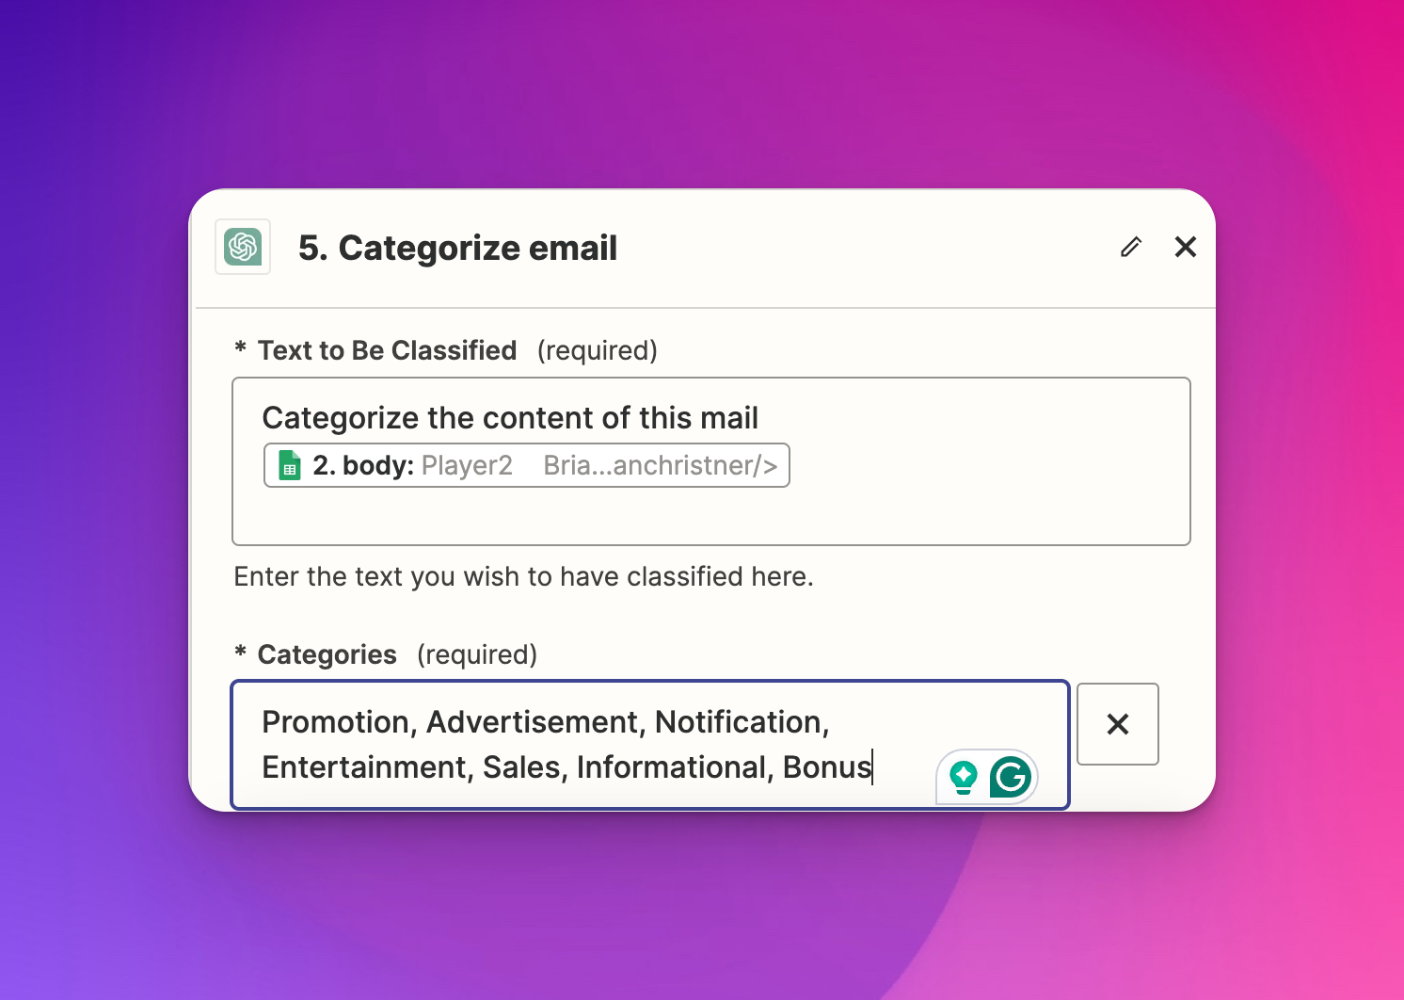Remove the Categories entry with X button
The height and width of the screenshot is (1000, 1404).
[x=1118, y=724]
